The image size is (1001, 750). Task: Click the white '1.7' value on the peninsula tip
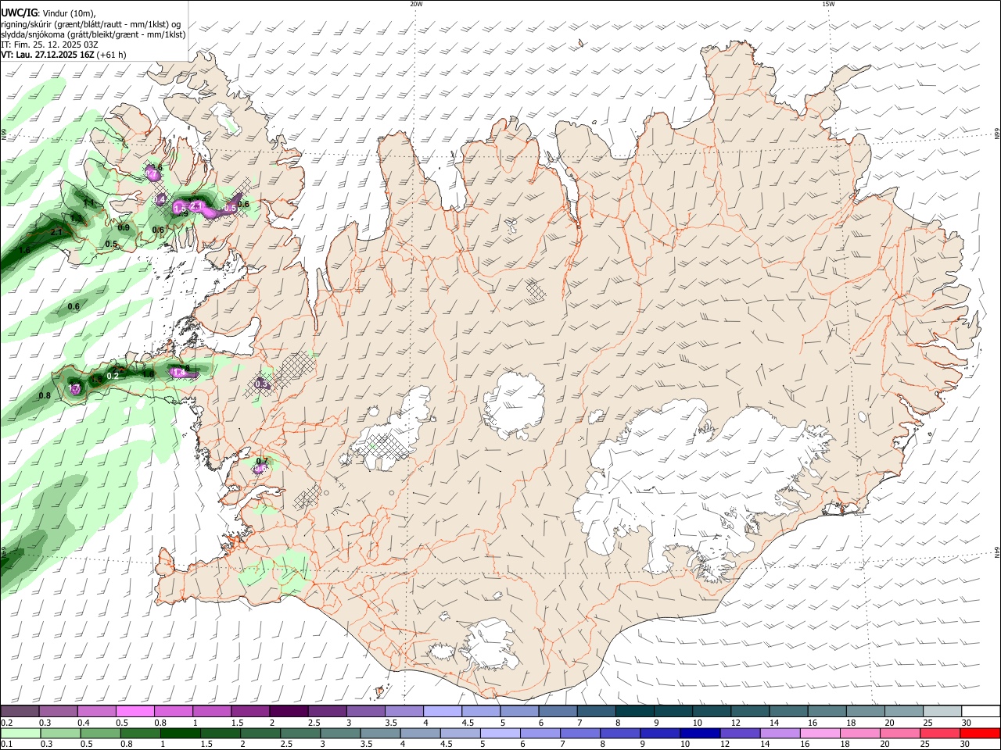(x=75, y=389)
